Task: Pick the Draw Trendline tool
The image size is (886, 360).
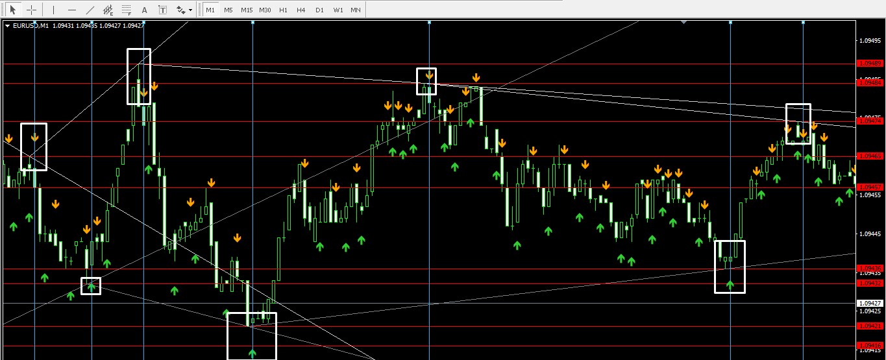Action: click(90, 10)
